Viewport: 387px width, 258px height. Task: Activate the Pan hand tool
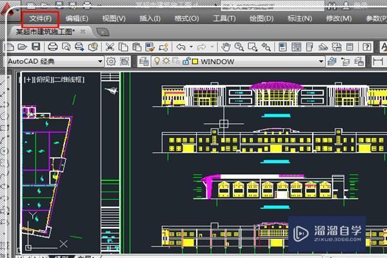pyautogui.click(x=226, y=46)
